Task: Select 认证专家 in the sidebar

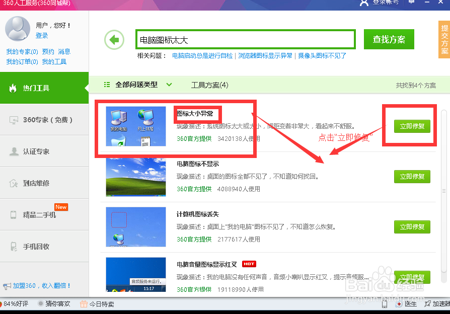Action: pos(44,151)
